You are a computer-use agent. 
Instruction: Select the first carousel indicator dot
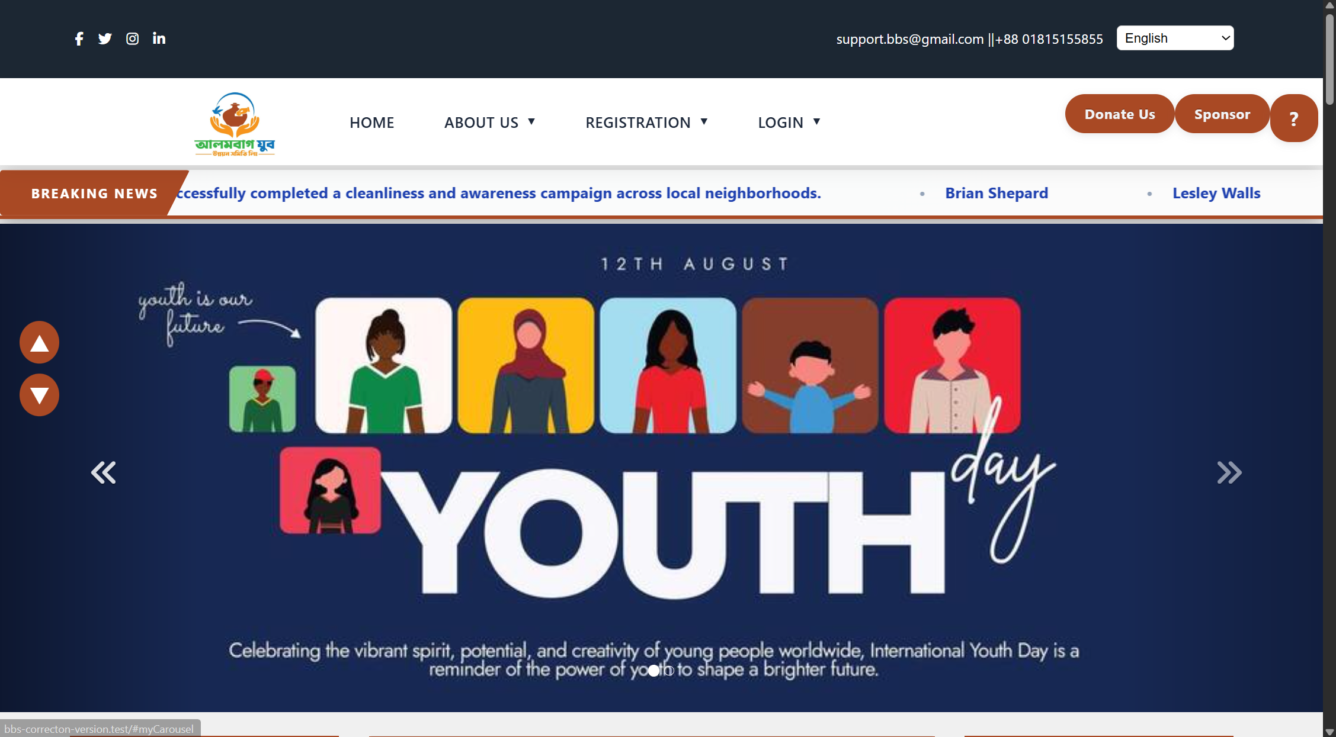(x=653, y=671)
